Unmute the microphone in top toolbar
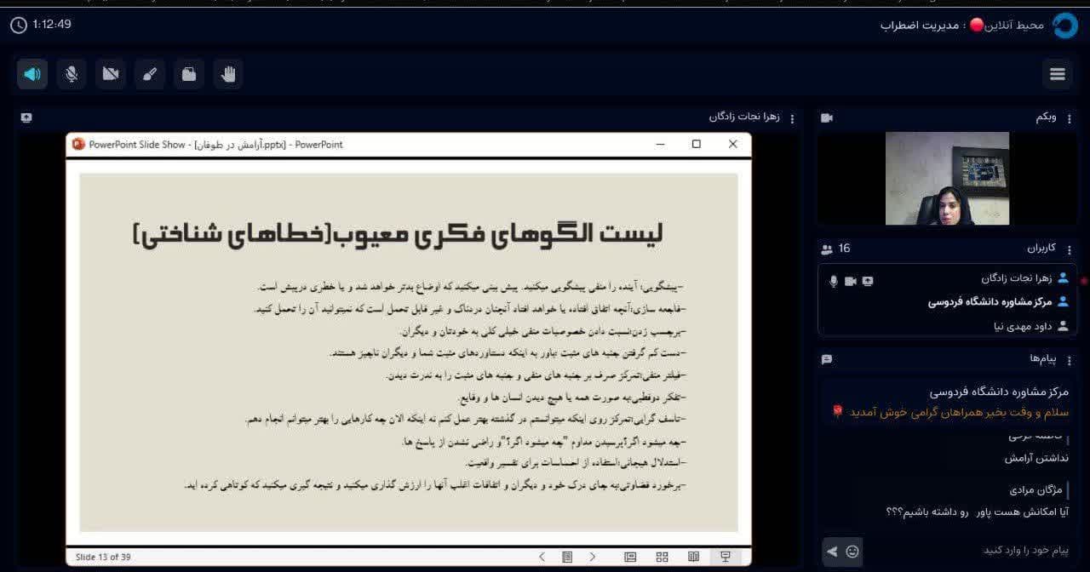 coord(72,74)
